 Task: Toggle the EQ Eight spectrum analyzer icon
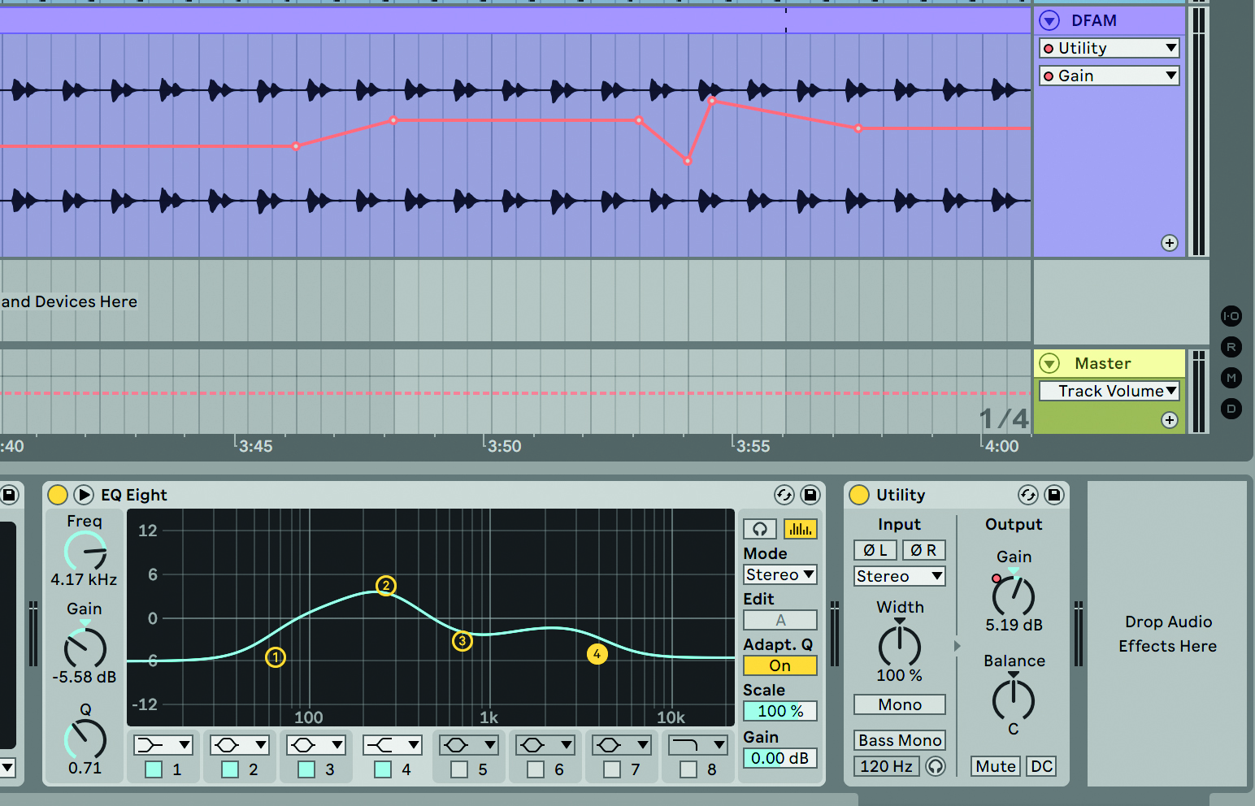[x=800, y=529]
